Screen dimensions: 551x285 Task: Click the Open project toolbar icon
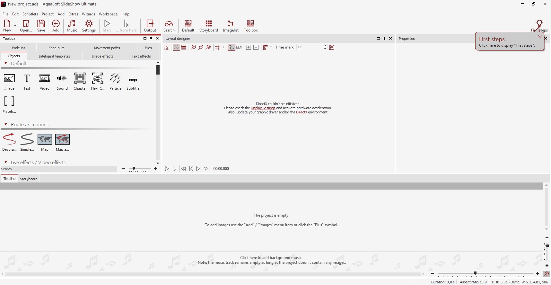[26, 26]
